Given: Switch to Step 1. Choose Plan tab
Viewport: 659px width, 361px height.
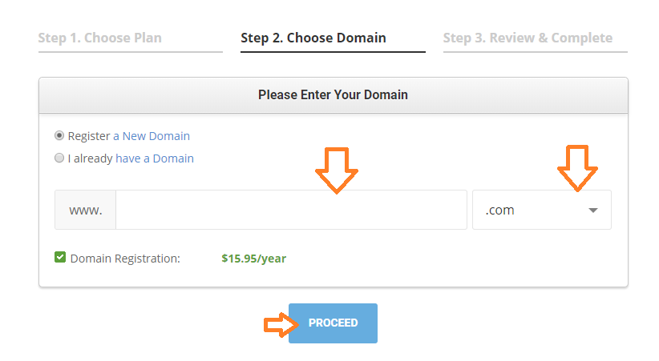Looking at the screenshot, I should pos(100,38).
